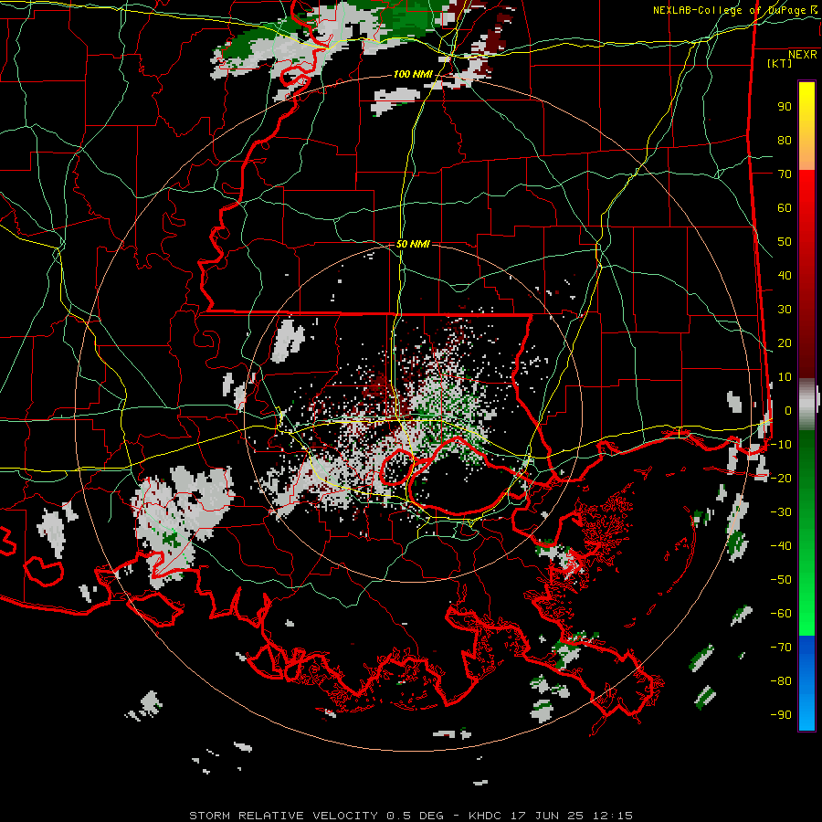822x822 pixels.
Task: Click the KHDC radar site identifier
Action: tap(485, 816)
